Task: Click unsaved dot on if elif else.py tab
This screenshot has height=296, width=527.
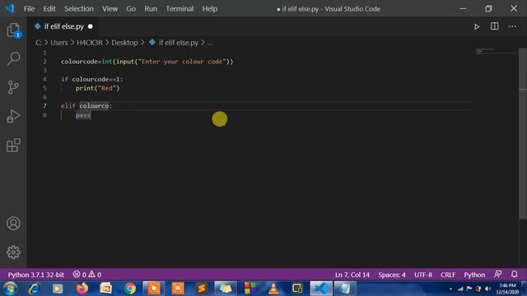Action: tap(91, 26)
